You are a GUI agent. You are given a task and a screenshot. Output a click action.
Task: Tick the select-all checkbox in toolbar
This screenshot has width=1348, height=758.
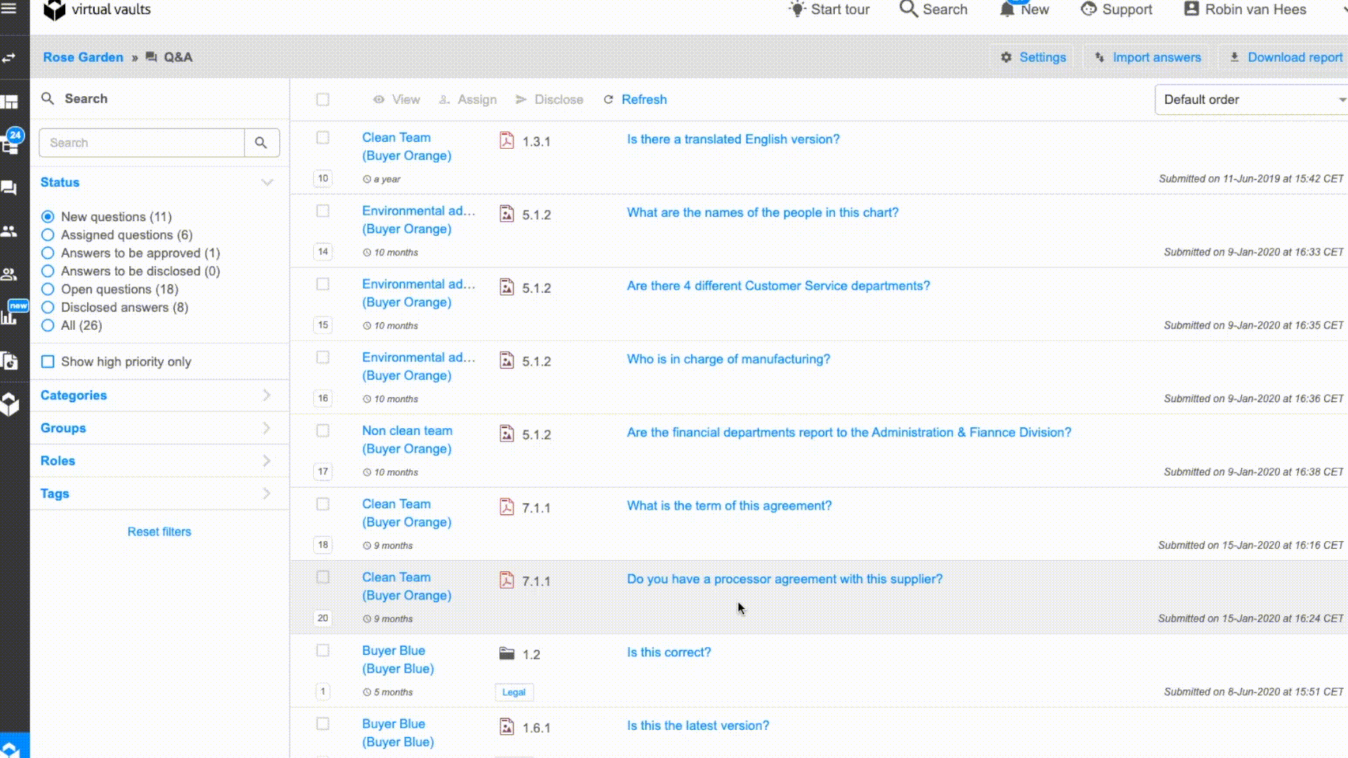tap(323, 100)
